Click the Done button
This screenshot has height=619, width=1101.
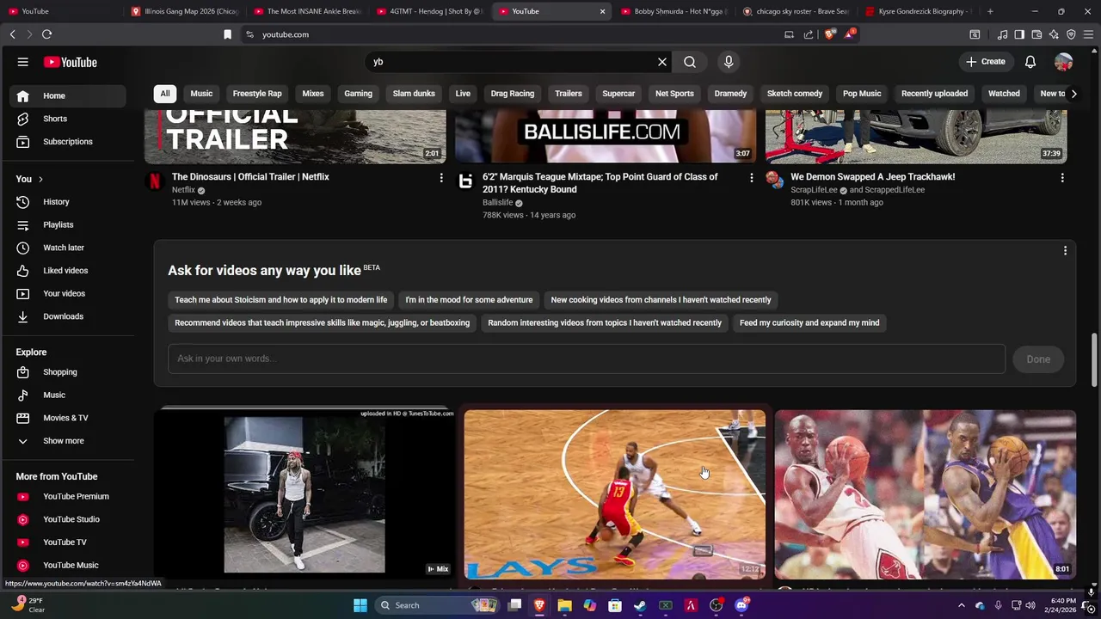tap(1038, 359)
